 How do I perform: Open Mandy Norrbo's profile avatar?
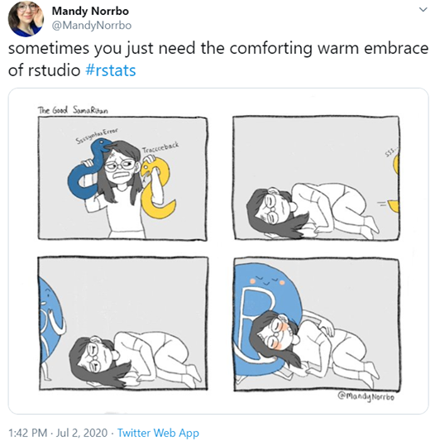(x=26, y=19)
